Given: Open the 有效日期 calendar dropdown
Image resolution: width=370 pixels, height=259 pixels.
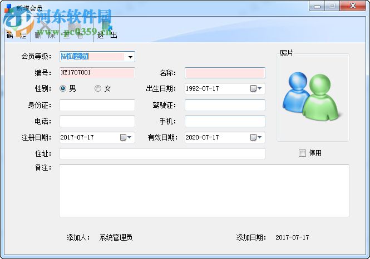Looking at the screenshot, I should 256,137.
